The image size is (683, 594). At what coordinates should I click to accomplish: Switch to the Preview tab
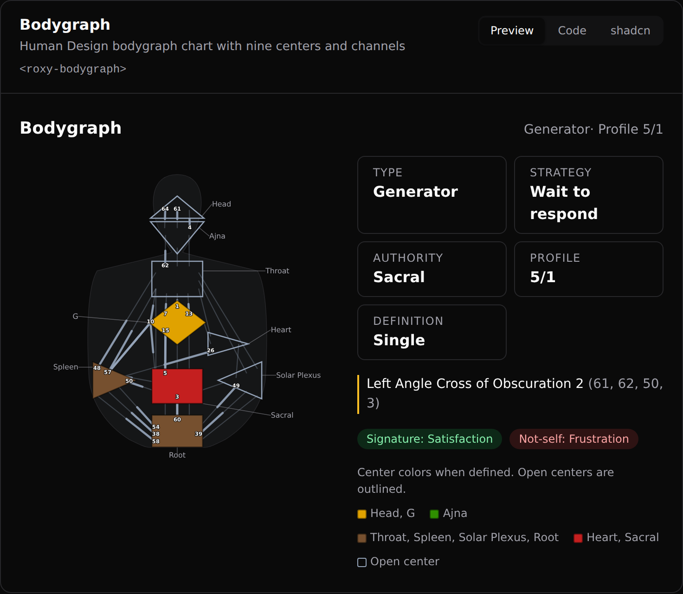[x=512, y=31]
